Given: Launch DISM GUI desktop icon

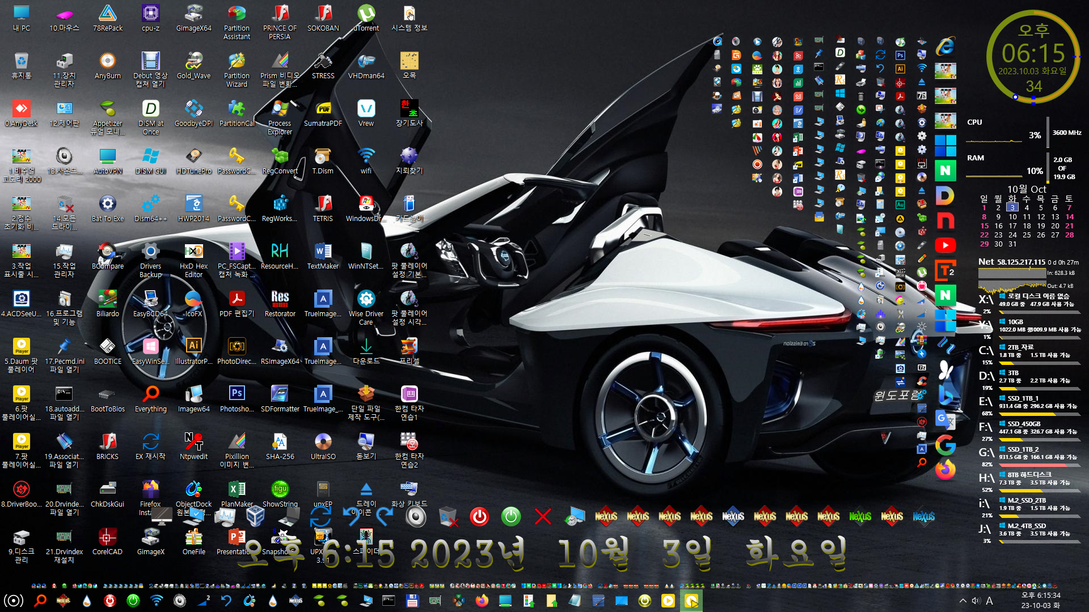Looking at the screenshot, I should tap(150, 161).
